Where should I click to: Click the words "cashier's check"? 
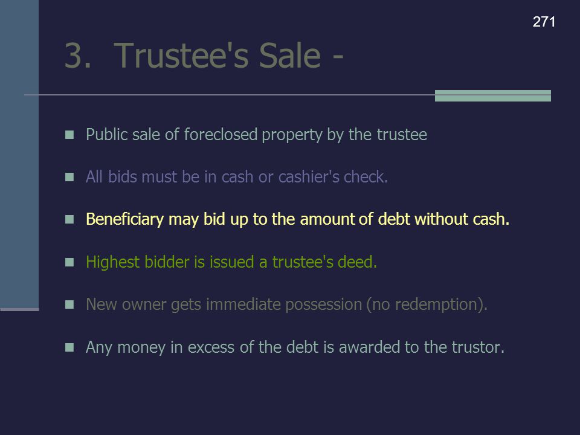pyautogui.click(x=332, y=177)
